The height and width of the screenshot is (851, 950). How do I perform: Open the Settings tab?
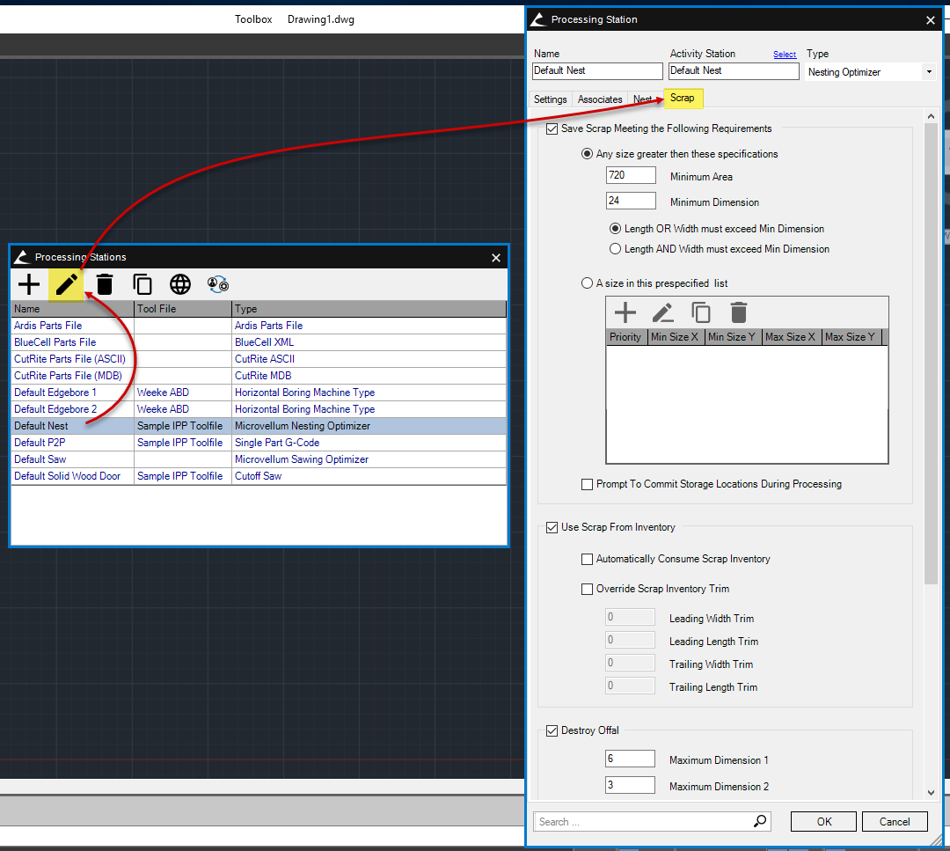pos(551,99)
